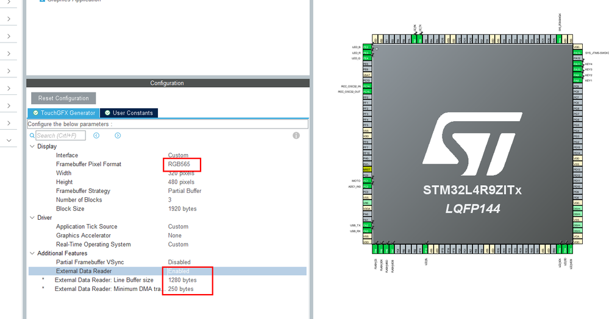Click the magnifier search icon
The height and width of the screenshot is (319, 609).
pyautogui.click(x=32, y=135)
